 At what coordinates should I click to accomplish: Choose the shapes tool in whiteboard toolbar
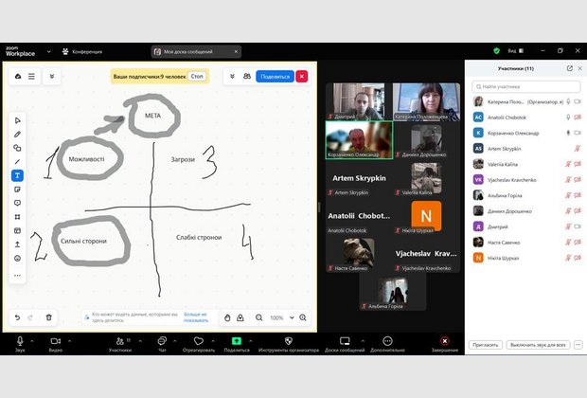tap(17, 148)
